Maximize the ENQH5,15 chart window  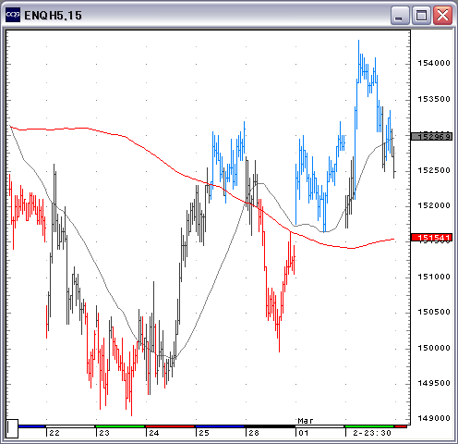(x=421, y=15)
